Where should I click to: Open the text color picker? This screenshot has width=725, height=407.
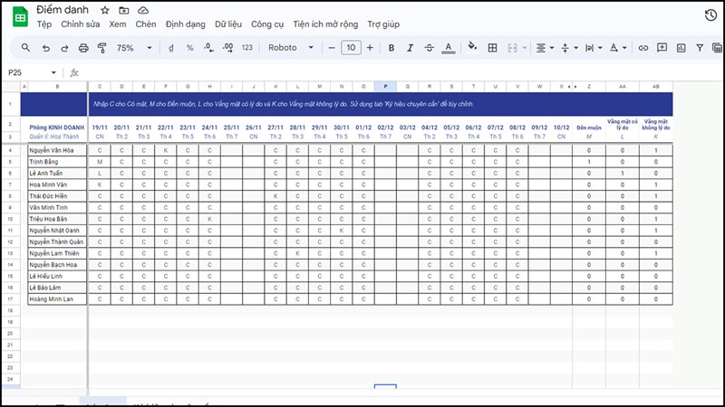pyautogui.click(x=449, y=48)
